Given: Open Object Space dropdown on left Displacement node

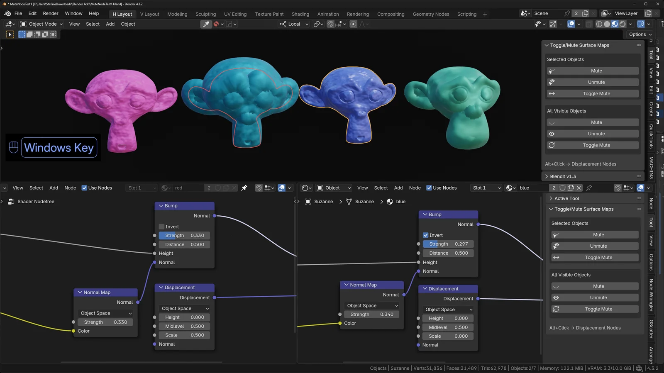Looking at the screenshot, I should tap(185, 309).
